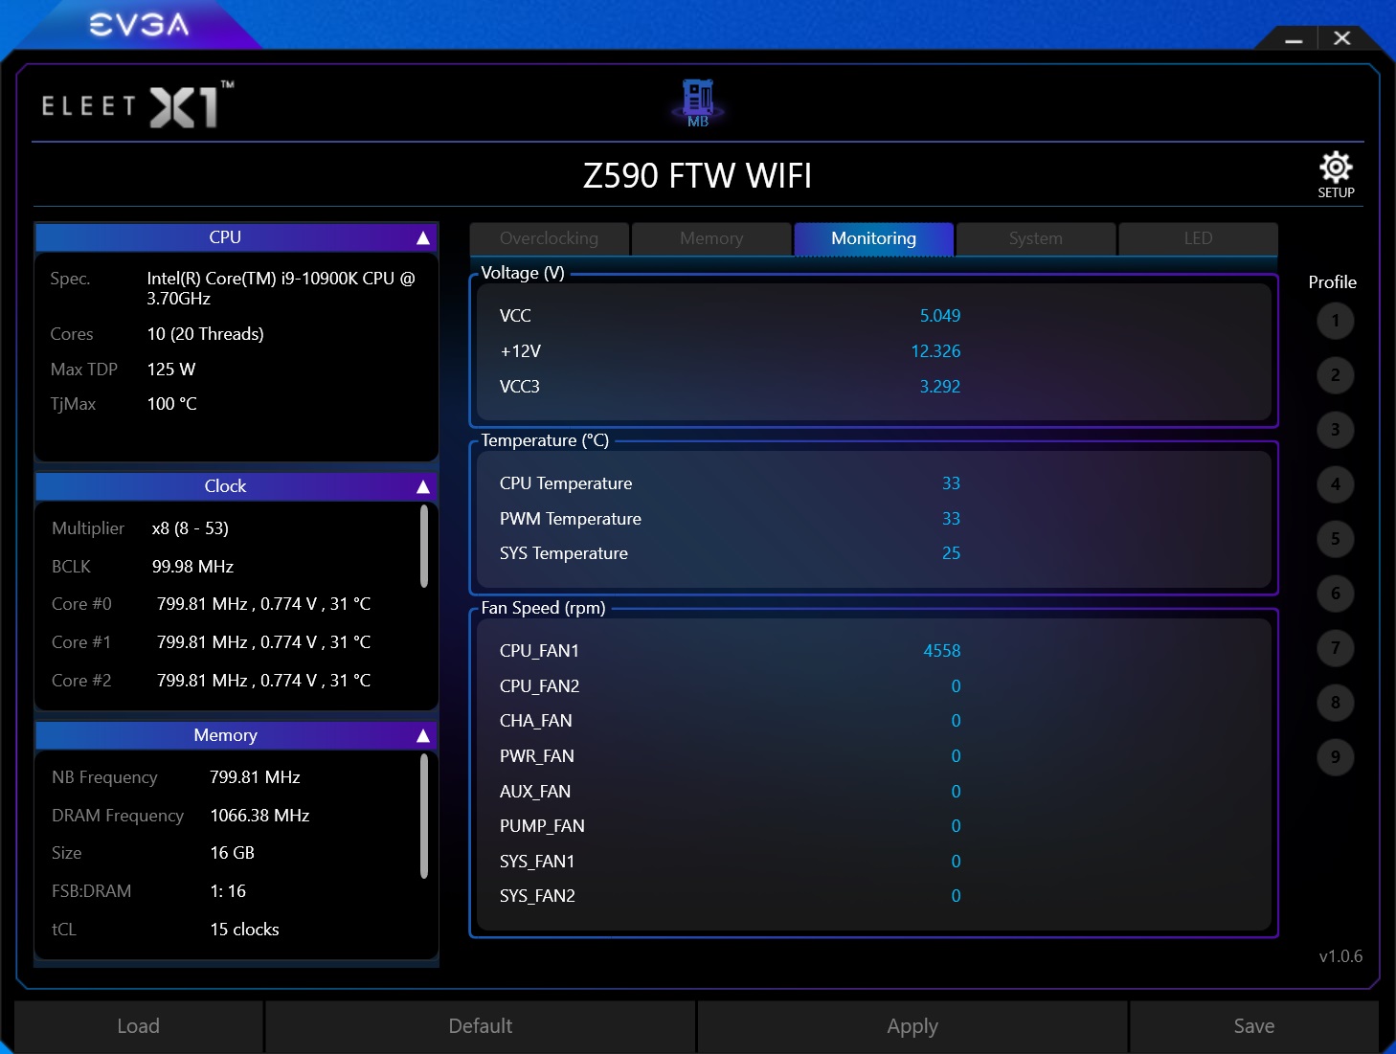Screen dimensions: 1396x1054
Task: Click the FSB:DRAM ratio value 1: 16
Action: 228,891
